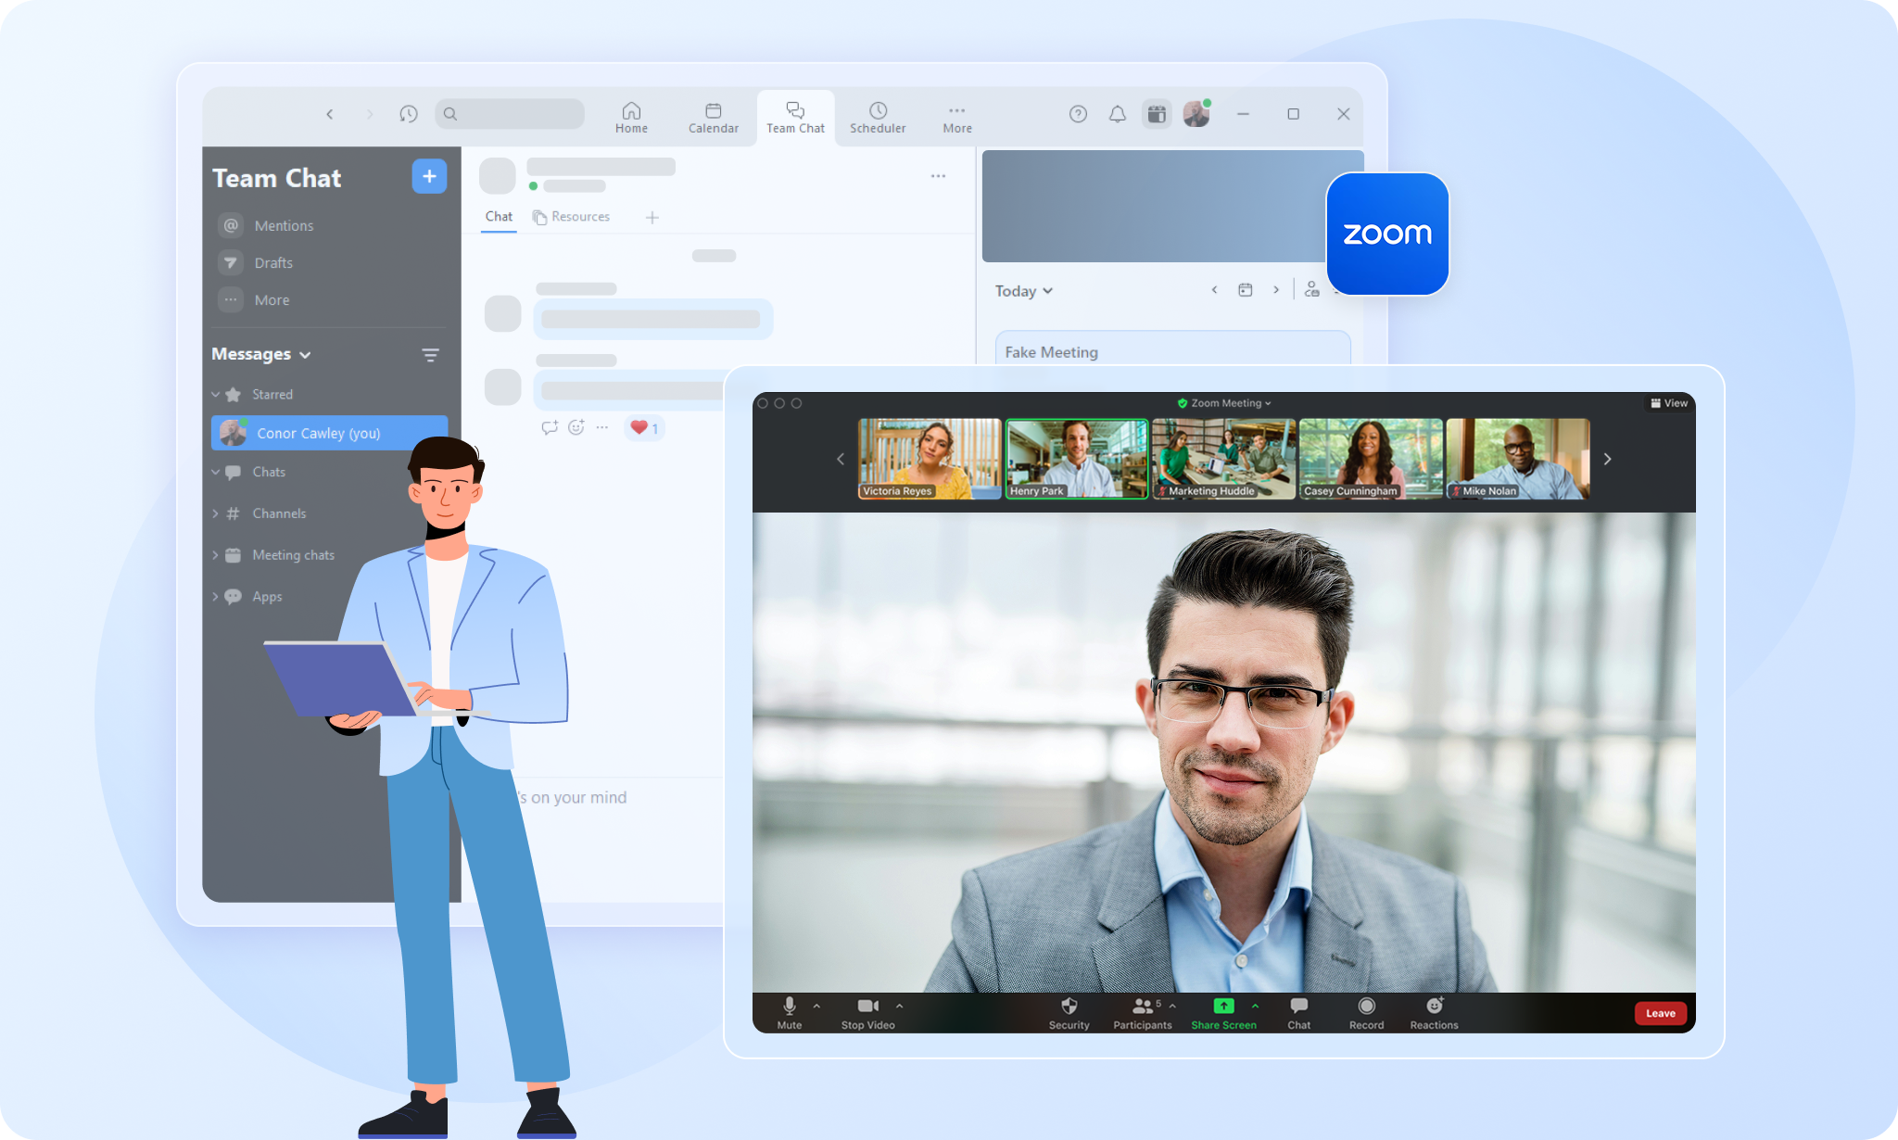Viewport: 1898px width, 1140px height.
Task: Open the Fake Meeting event
Action: pos(1172,348)
